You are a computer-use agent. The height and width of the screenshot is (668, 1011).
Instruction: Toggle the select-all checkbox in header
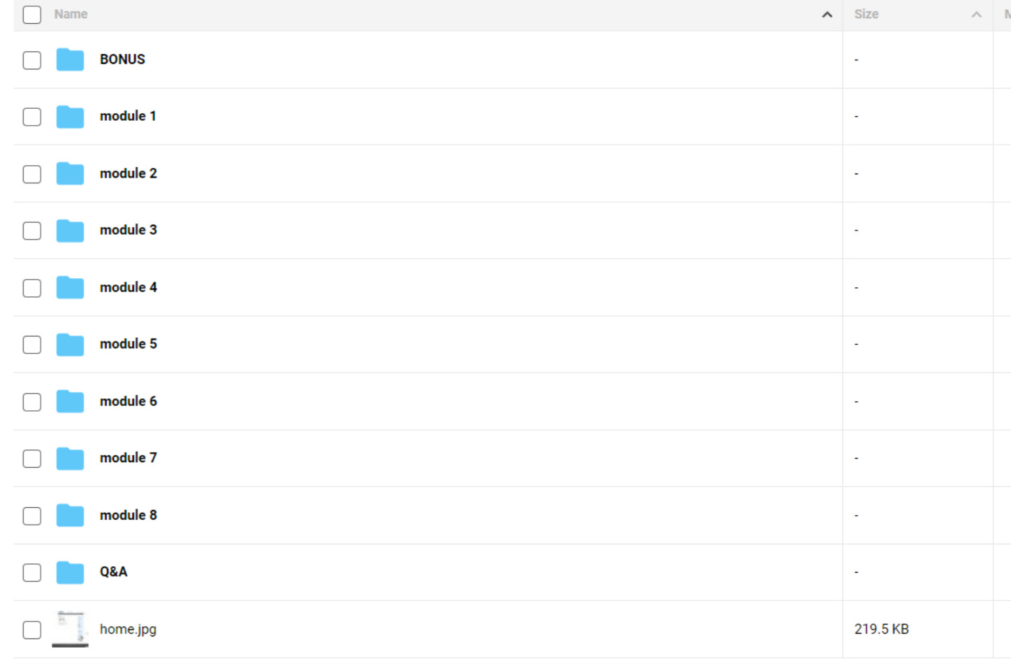[32, 15]
